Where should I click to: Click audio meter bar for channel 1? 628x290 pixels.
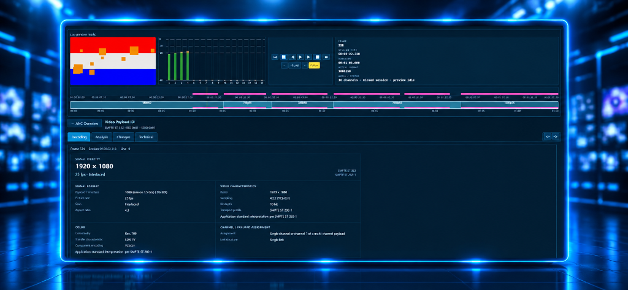[x=169, y=67]
